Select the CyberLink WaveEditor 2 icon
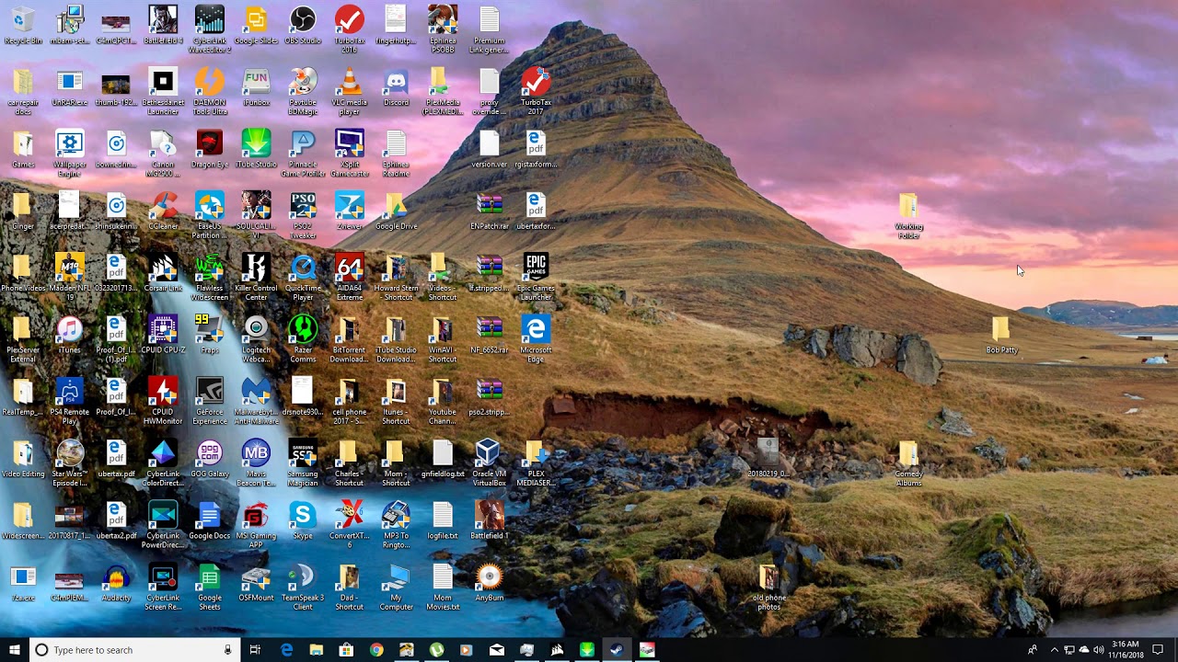This screenshot has height=662, width=1178. 210,29
